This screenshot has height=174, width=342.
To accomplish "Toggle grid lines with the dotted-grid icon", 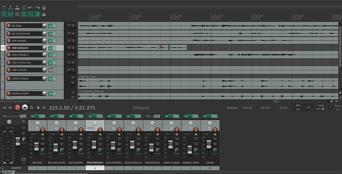I will 30,14.
